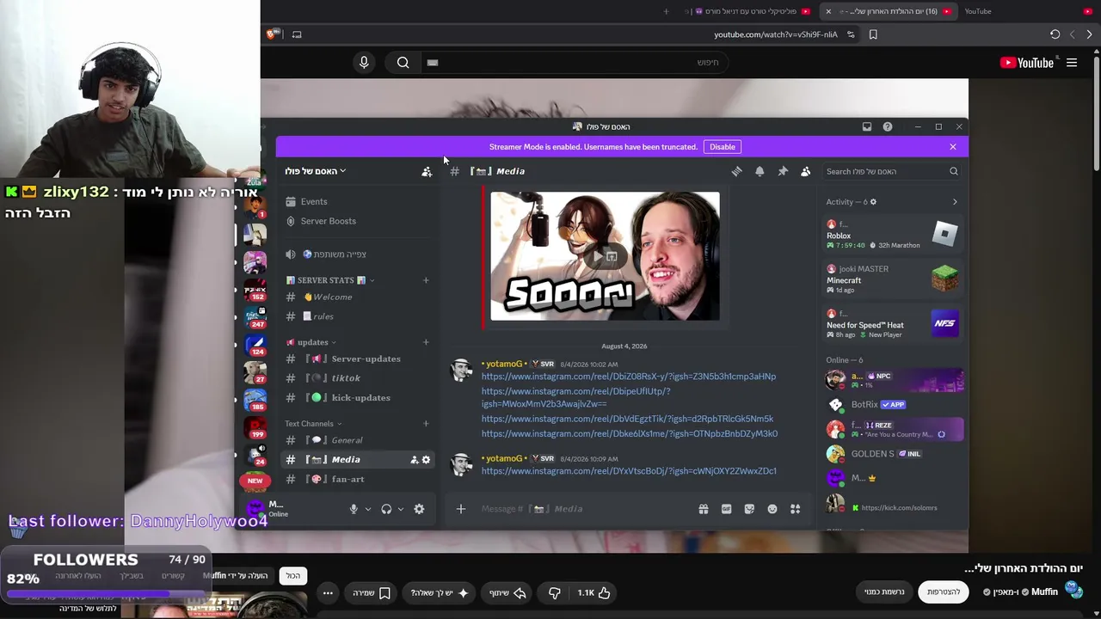Open the Need for Speed Heat activity card
This screenshot has height=619, width=1101.
893,323
